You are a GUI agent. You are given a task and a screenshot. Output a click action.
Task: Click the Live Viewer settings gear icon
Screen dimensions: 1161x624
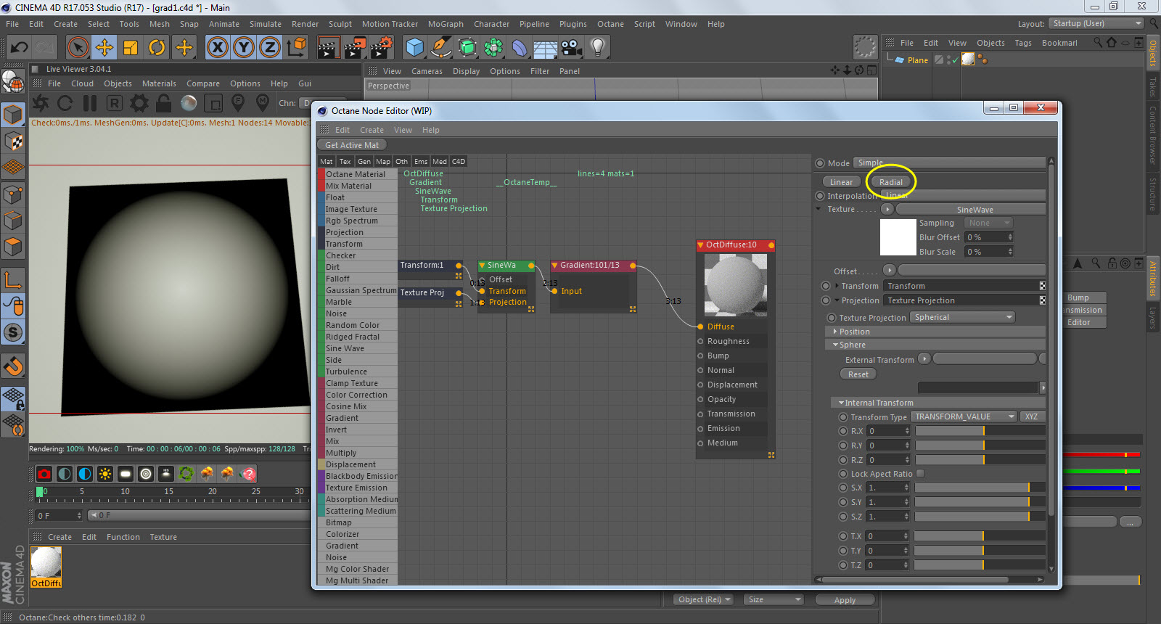(x=139, y=103)
